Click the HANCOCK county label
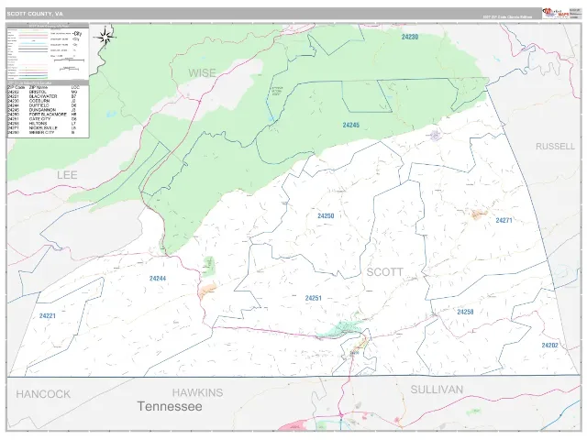This screenshot has width=587, height=440. tap(43, 394)
